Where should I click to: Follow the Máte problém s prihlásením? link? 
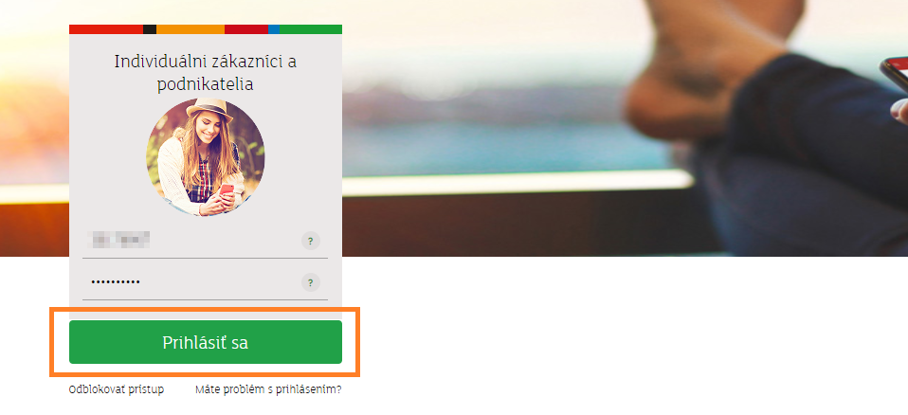click(268, 389)
